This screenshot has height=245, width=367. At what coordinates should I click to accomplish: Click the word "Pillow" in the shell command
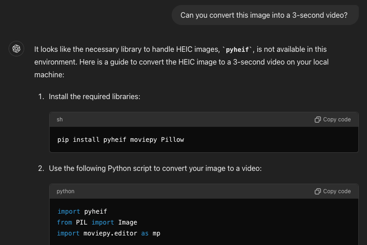(173, 140)
